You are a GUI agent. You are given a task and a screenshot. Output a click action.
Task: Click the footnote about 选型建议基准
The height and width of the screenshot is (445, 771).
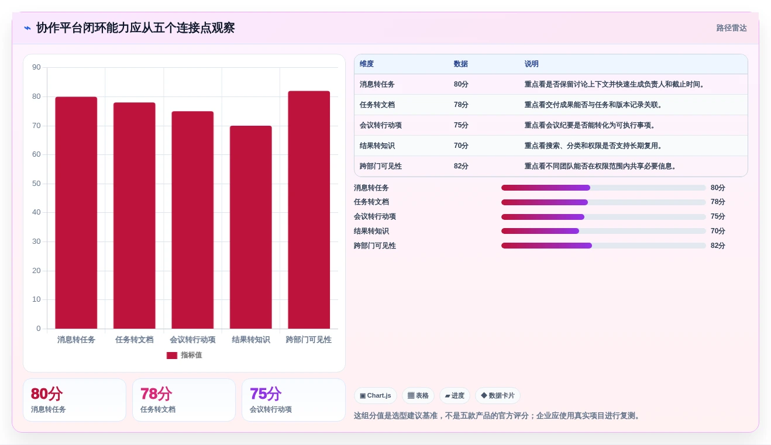click(498, 416)
